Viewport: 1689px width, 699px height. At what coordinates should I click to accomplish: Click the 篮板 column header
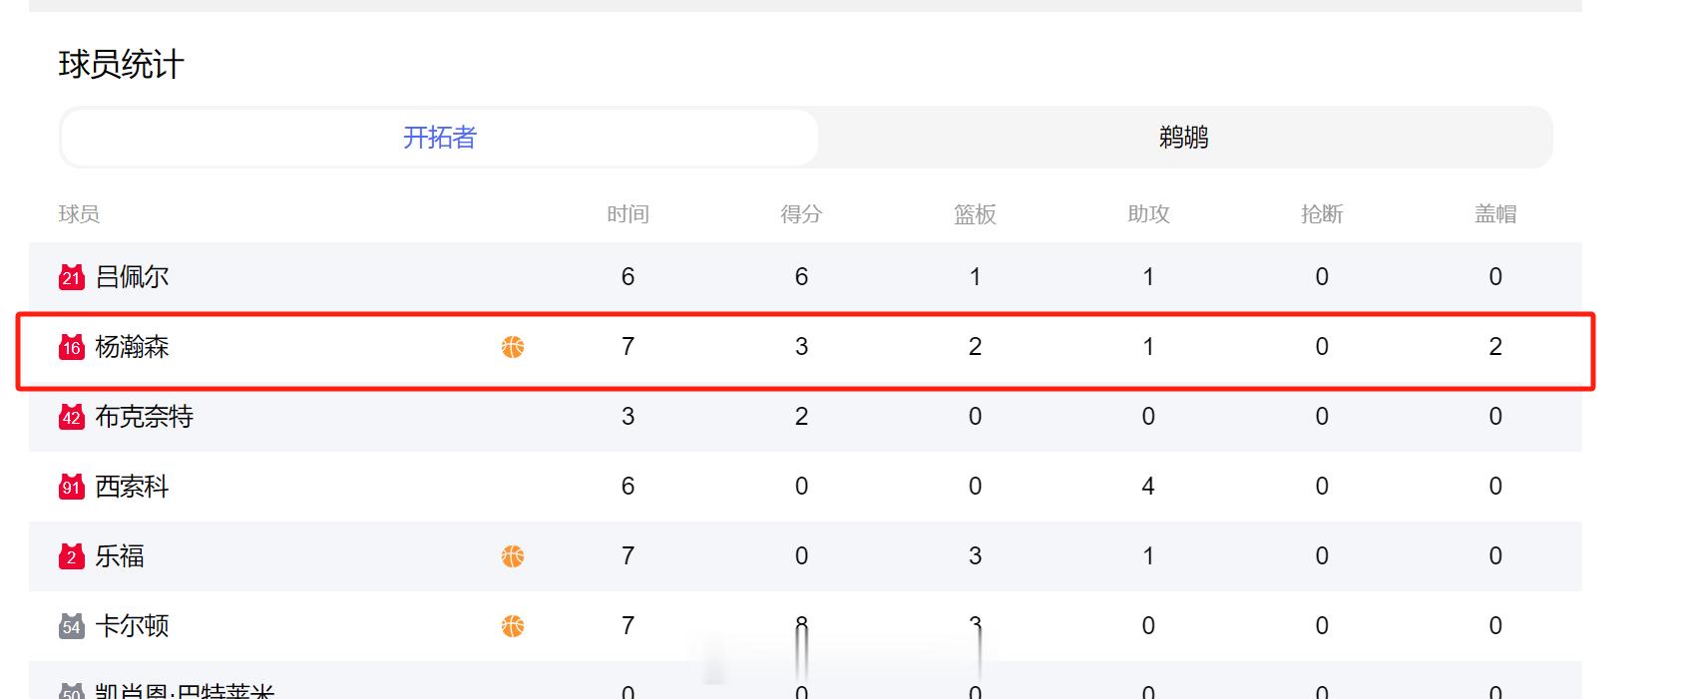[x=975, y=214]
